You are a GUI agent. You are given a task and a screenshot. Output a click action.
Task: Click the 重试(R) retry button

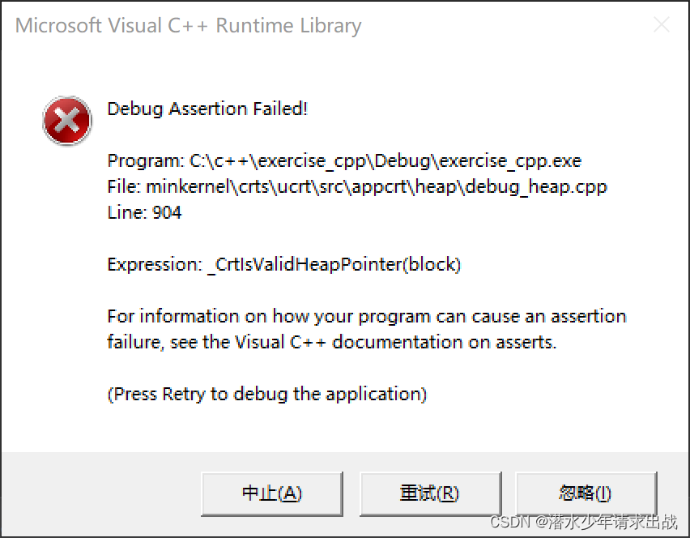429,493
